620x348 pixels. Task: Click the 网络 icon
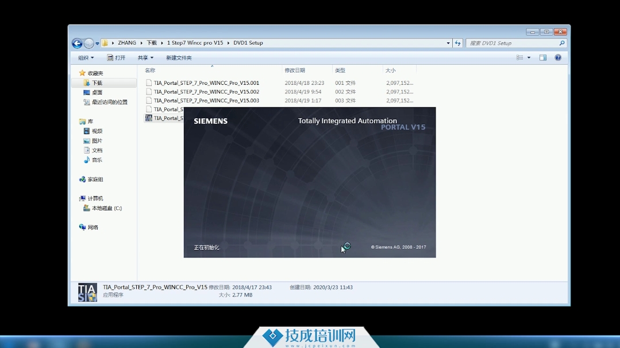click(82, 227)
